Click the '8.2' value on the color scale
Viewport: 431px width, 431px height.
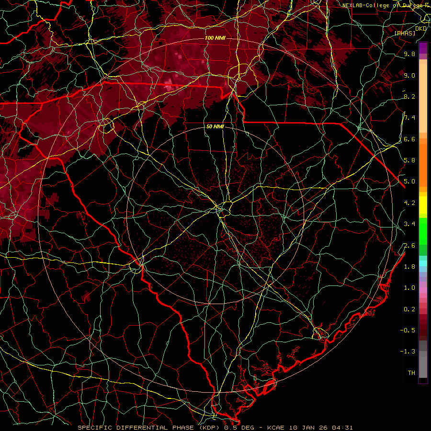409,96
